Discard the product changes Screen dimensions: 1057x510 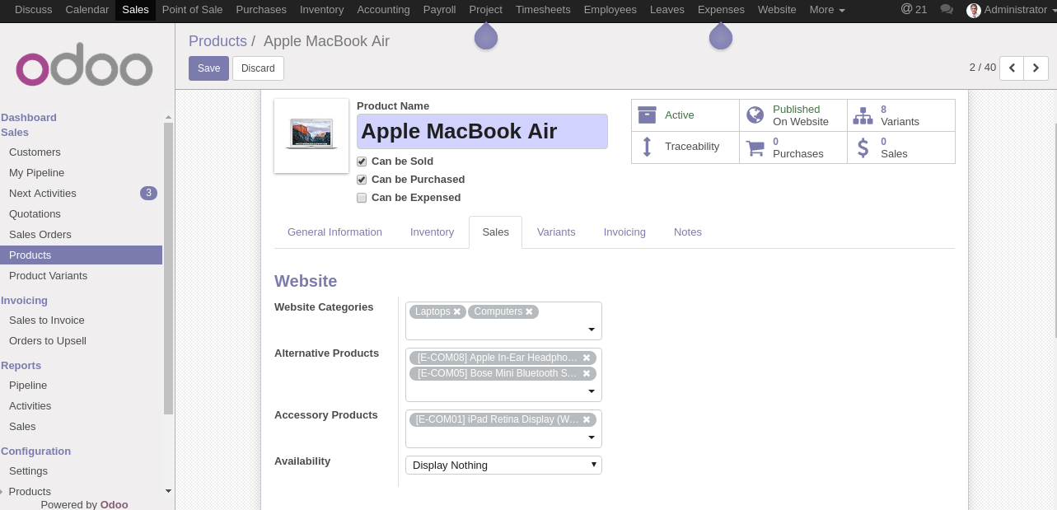[258, 68]
